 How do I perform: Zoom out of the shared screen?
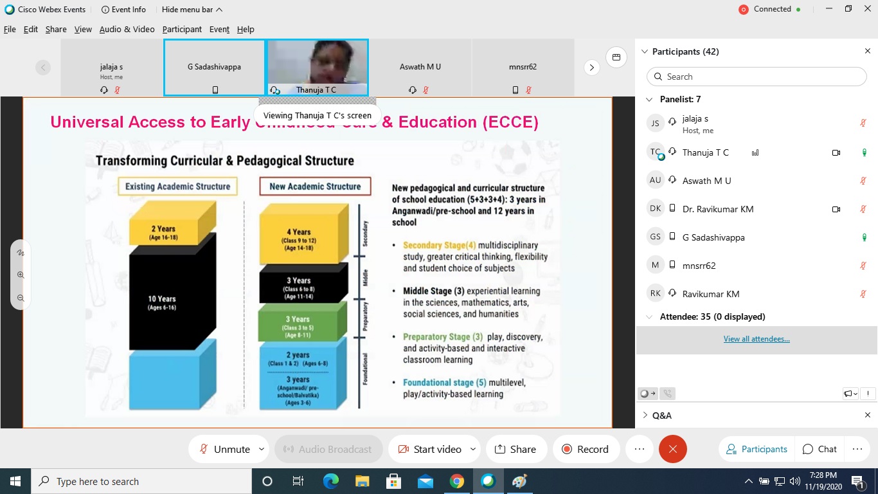tap(21, 298)
